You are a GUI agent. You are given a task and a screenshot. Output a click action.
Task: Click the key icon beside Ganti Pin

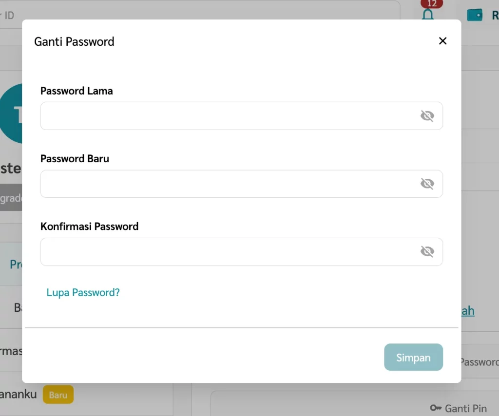(436, 408)
